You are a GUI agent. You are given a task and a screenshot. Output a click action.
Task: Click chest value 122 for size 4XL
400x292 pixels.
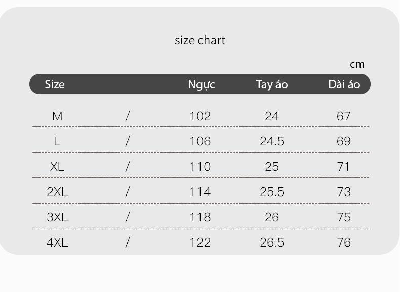pos(201,242)
